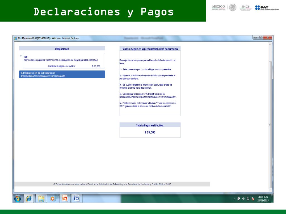Open Action Center flag tray icon
The width and height of the screenshot is (286, 214).
(x=252, y=199)
